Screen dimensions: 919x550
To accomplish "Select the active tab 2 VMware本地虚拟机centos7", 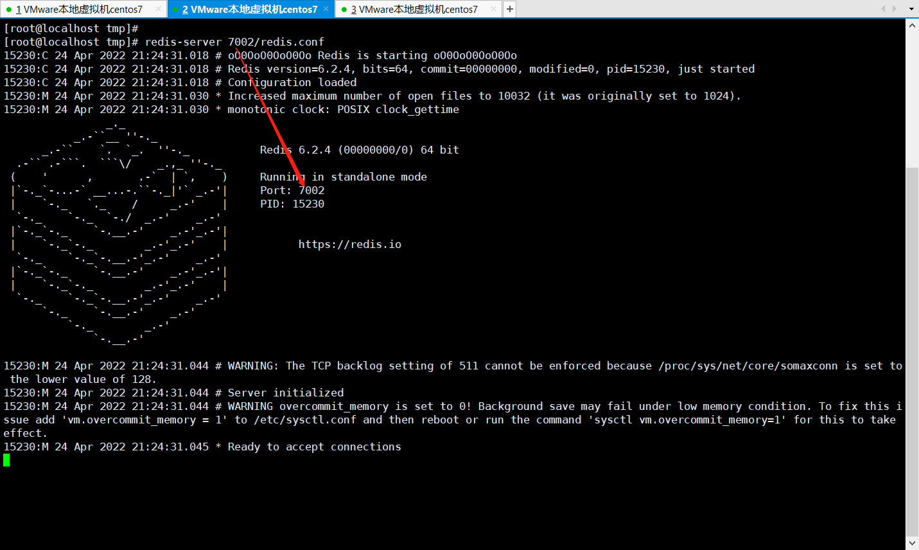I will (x=250, y=9).
